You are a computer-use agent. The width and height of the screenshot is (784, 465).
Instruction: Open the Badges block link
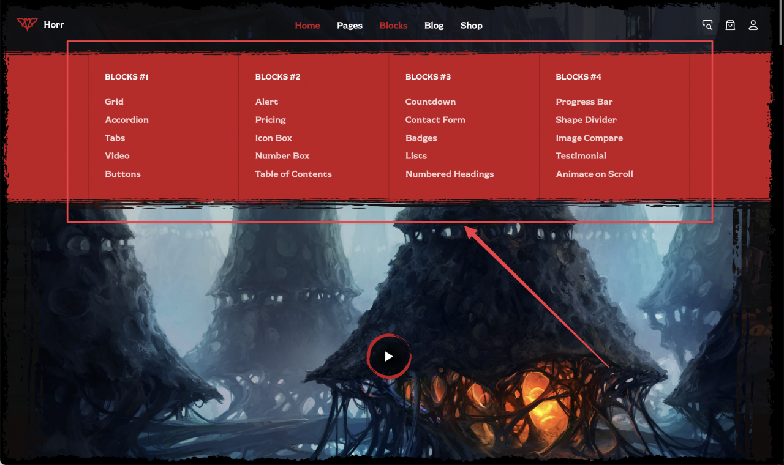click(x=421, y=138)
